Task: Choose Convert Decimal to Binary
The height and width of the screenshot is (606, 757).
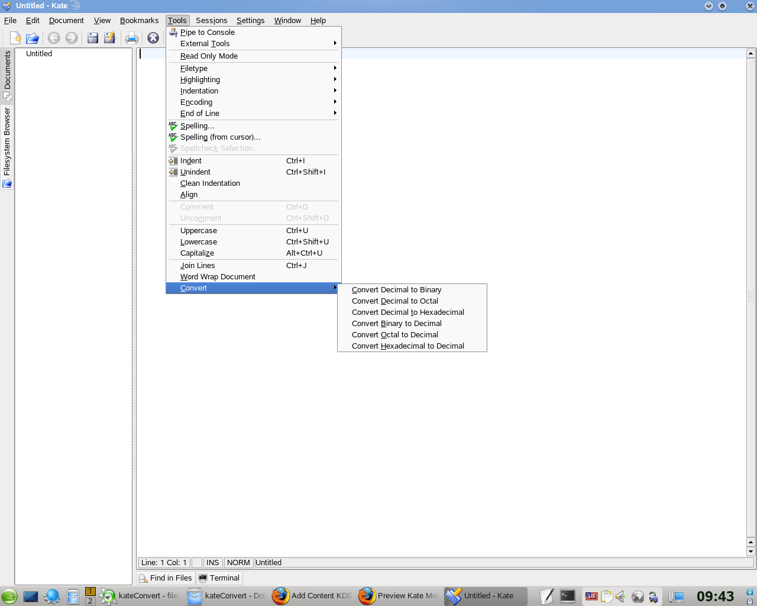Action: pos(412,290)
